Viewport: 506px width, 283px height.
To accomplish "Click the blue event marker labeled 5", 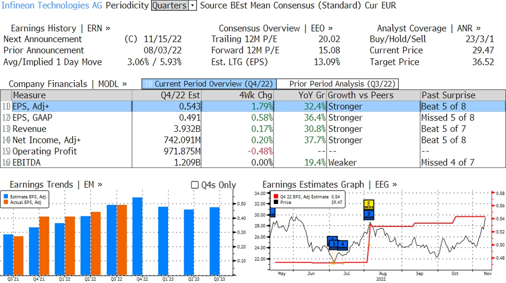I will click(335, 244).
